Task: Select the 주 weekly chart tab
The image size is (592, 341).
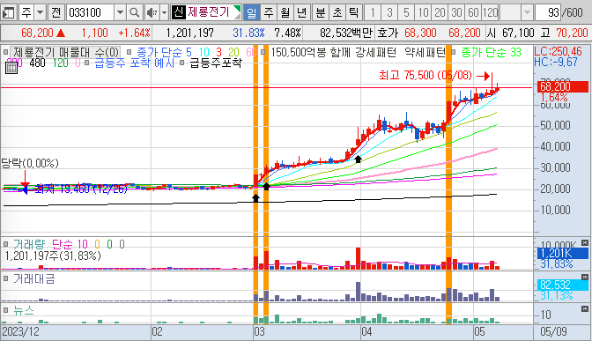Action: point(269,13)
